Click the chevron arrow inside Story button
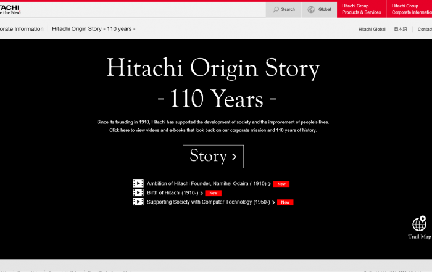Screen dimensions: 432x272 (x=234, y=157)
